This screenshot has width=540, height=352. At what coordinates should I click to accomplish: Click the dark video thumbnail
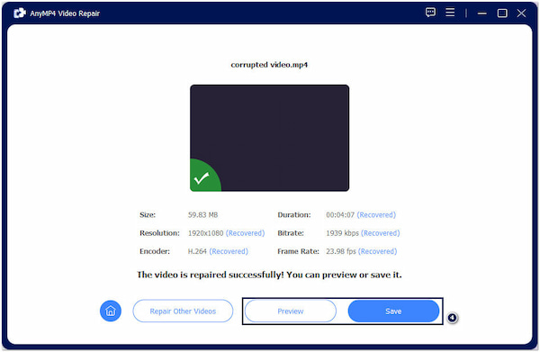pos(270,138)
